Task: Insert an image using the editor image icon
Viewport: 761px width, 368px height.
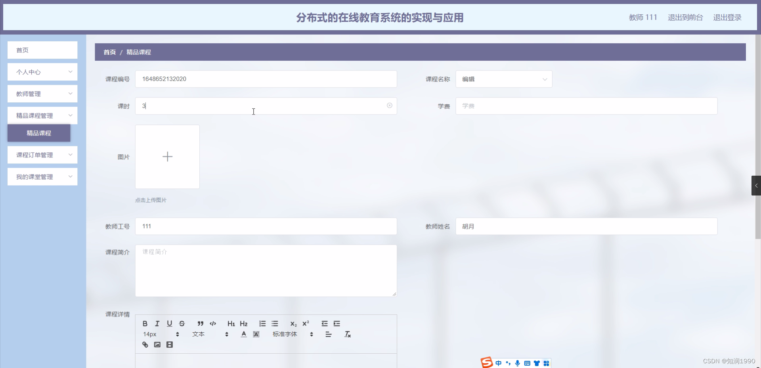Action: click(157, 345)
